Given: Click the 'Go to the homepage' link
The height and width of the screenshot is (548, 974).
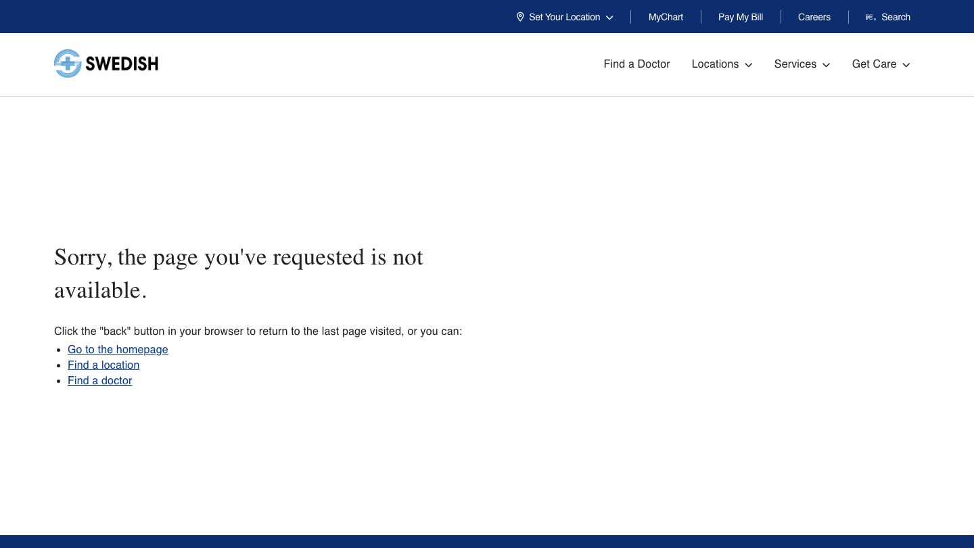Looking at the screenshot, I should (x=118, y=350).
